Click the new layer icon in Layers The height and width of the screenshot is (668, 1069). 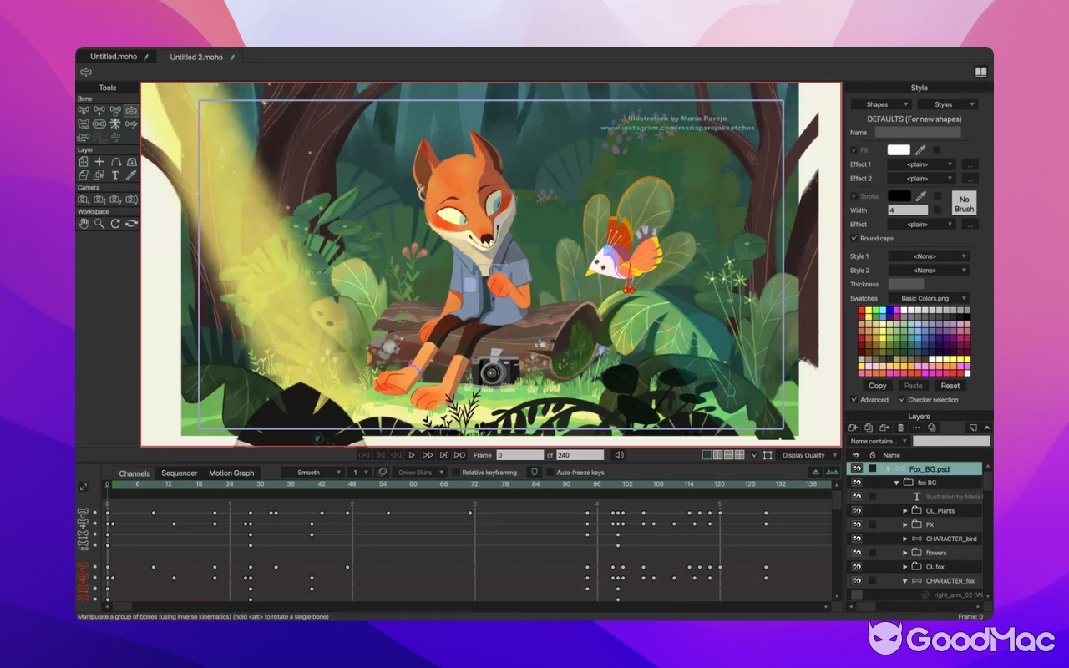click(x=853, y=428)
